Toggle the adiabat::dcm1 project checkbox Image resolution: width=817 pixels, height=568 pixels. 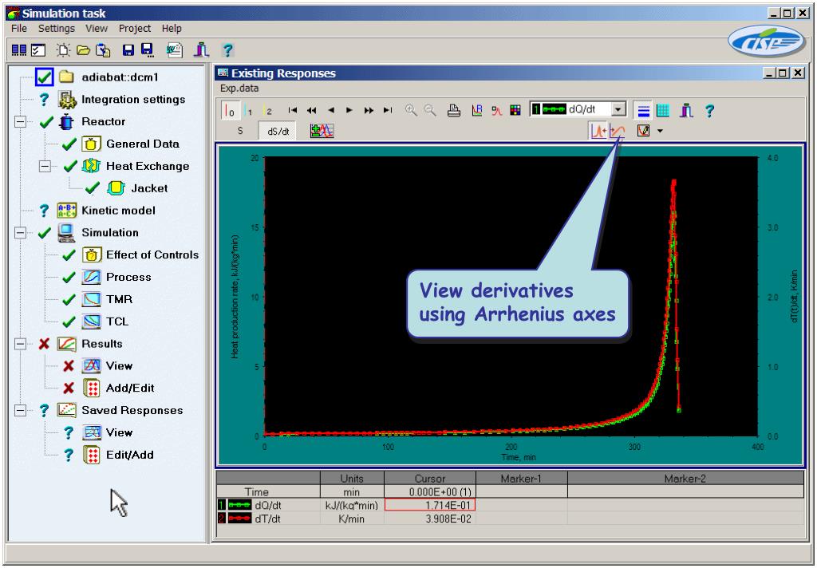[45, 77]
